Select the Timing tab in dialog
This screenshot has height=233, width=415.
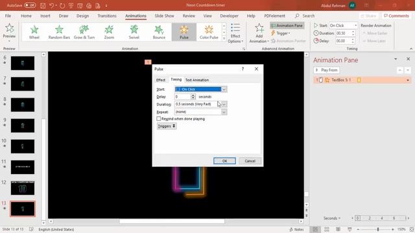point(176,80)
